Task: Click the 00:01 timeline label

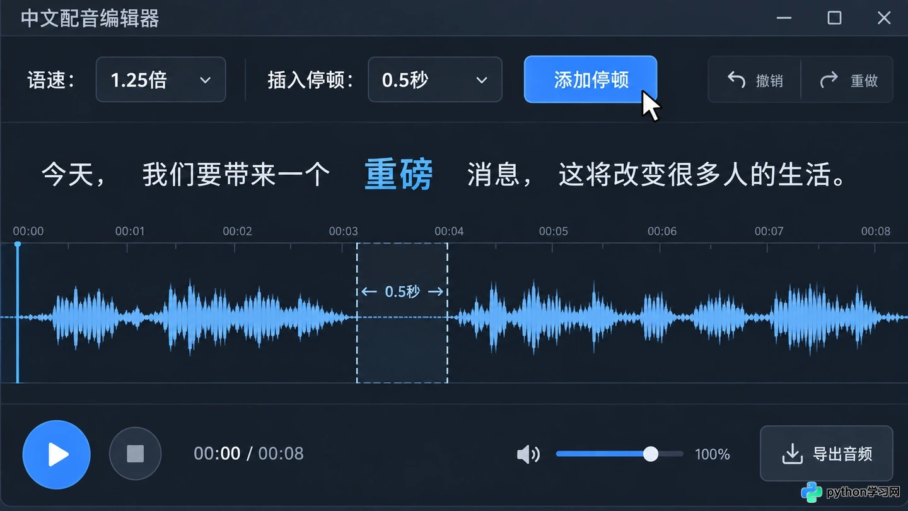Action: [x=130, y=232]
